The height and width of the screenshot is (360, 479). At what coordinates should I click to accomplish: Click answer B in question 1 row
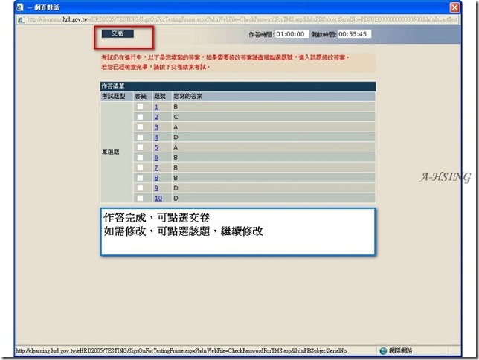pyautogui.click(x=176, y=106)
